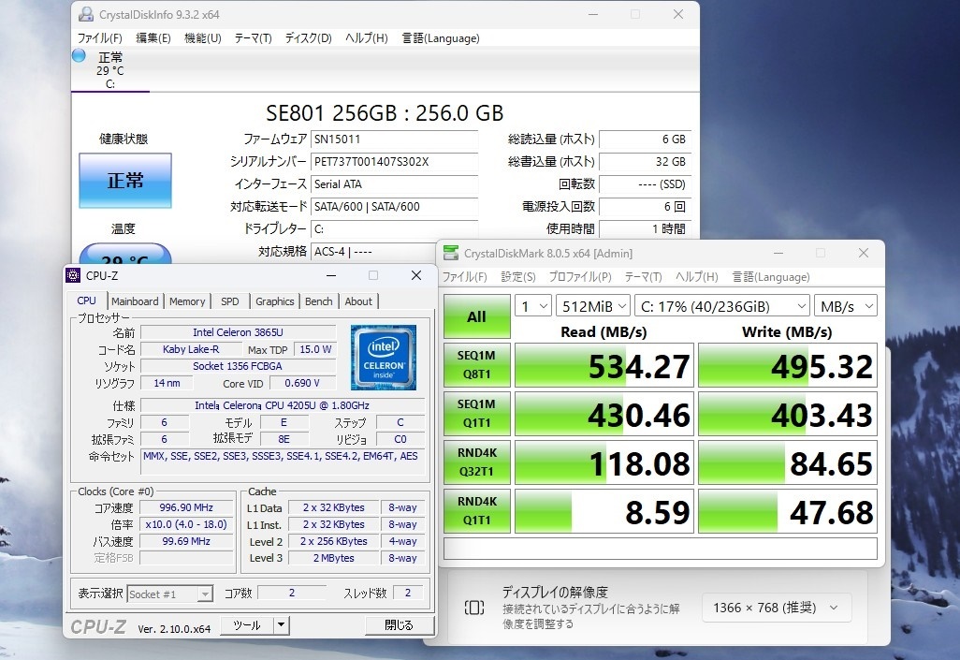Select the CPU tab in CPU-Z

click(x=86, y=301)
